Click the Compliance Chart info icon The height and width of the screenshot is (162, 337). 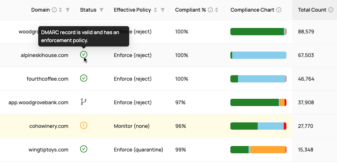[279, 10]
